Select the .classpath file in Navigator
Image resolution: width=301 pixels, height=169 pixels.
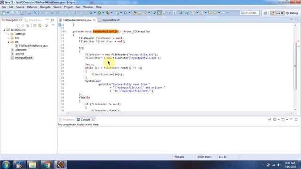[21, 50]
